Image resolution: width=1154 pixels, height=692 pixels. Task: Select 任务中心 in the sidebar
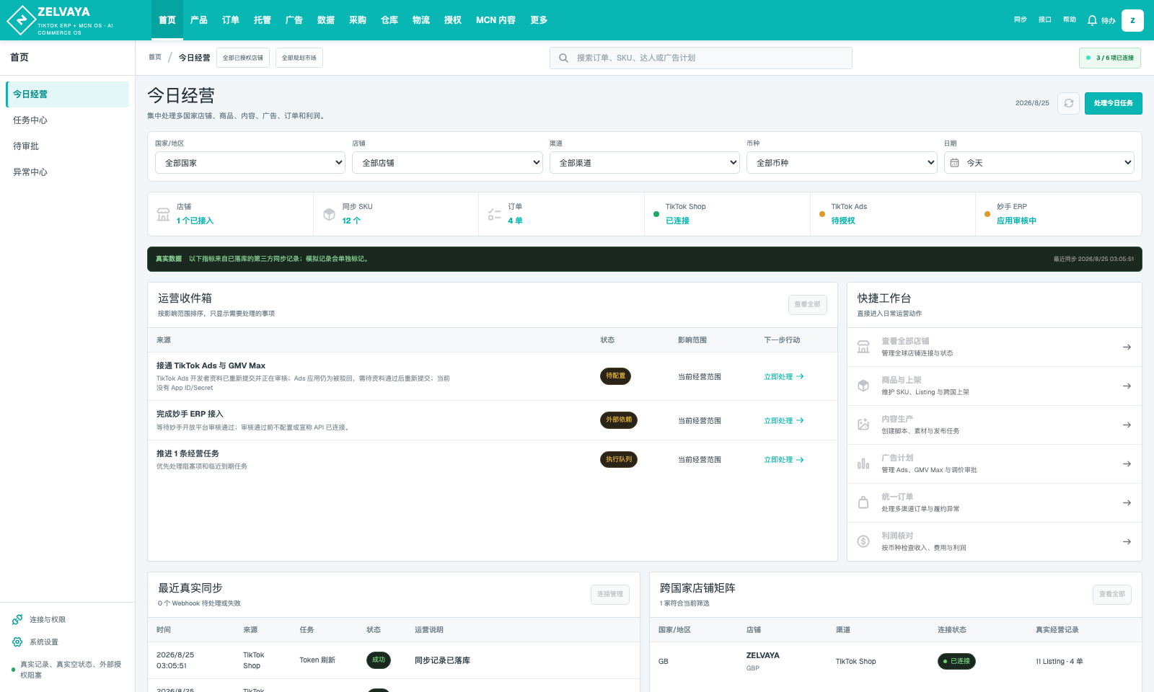pyautogui.click(x=68, y=120)
